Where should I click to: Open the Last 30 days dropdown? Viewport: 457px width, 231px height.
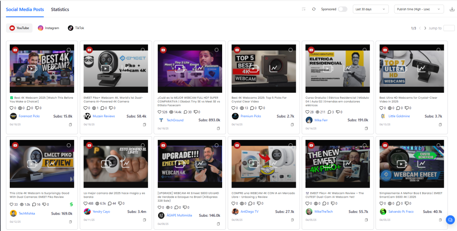tap(371, 9)
